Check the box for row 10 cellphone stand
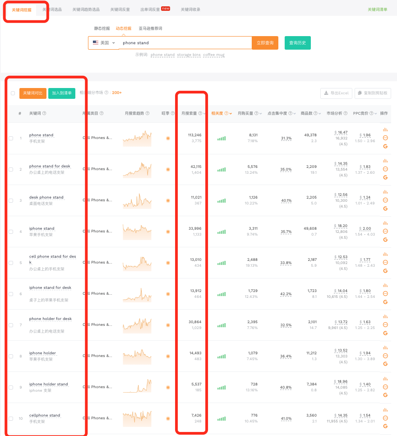Image resolution: width=397 pixels, height=436 pixels. coord(11,418)
